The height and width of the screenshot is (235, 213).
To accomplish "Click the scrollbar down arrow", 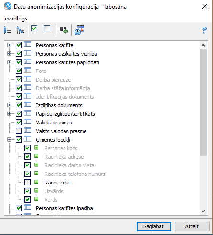I will coord(203,211).
